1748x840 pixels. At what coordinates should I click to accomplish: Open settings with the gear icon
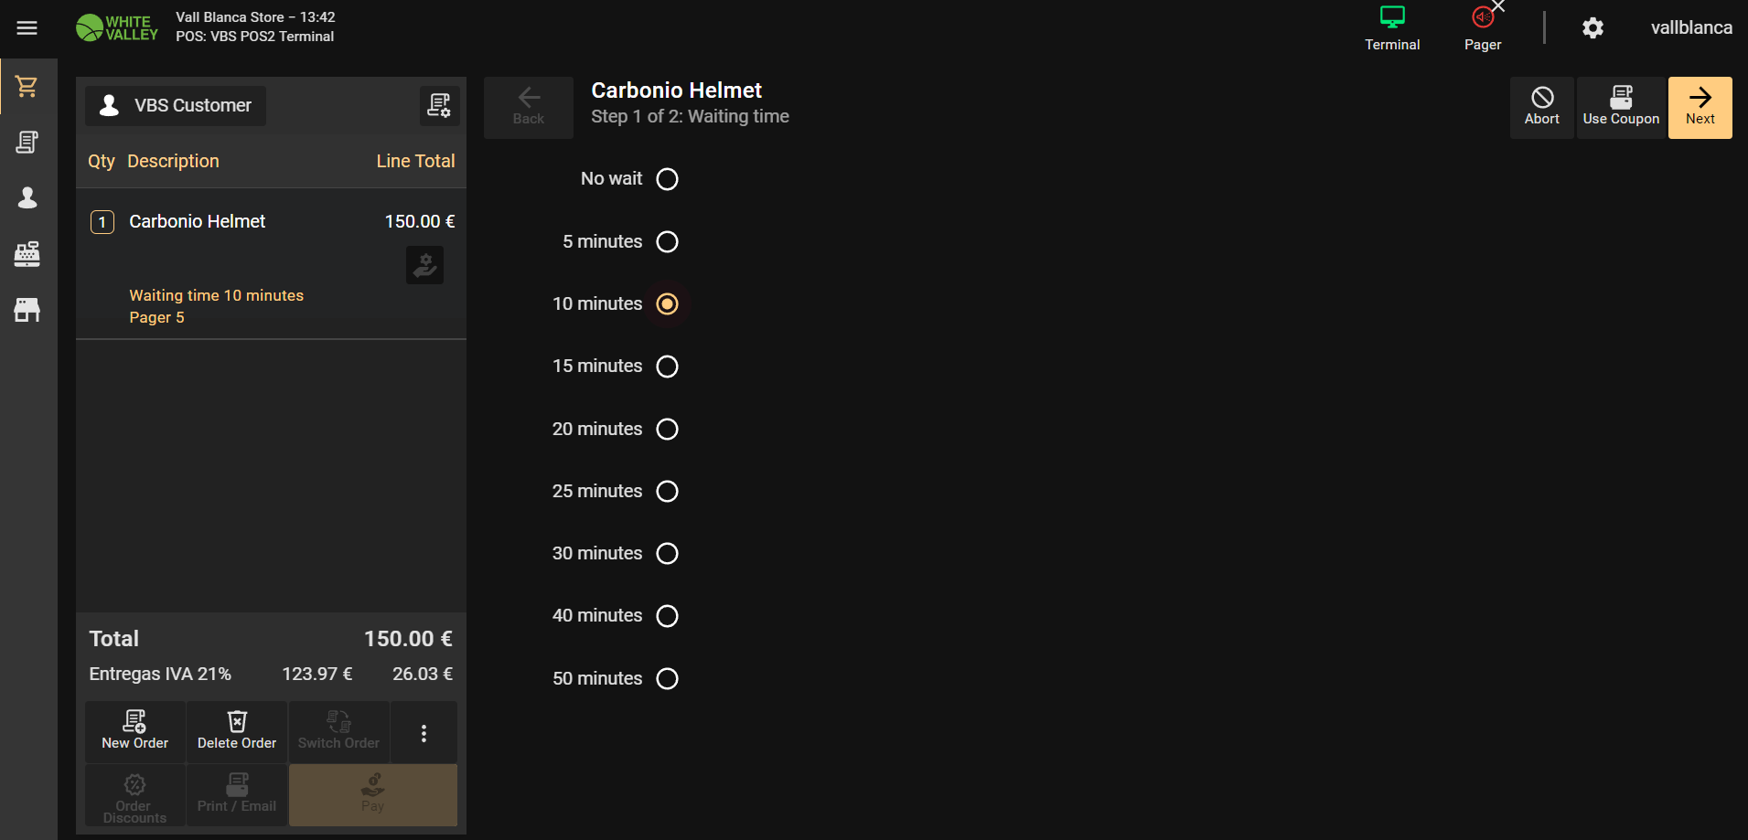[x=1593, y=28]
